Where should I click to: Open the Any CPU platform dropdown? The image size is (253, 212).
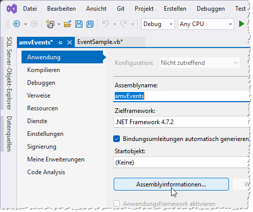[x=206, y=24]
